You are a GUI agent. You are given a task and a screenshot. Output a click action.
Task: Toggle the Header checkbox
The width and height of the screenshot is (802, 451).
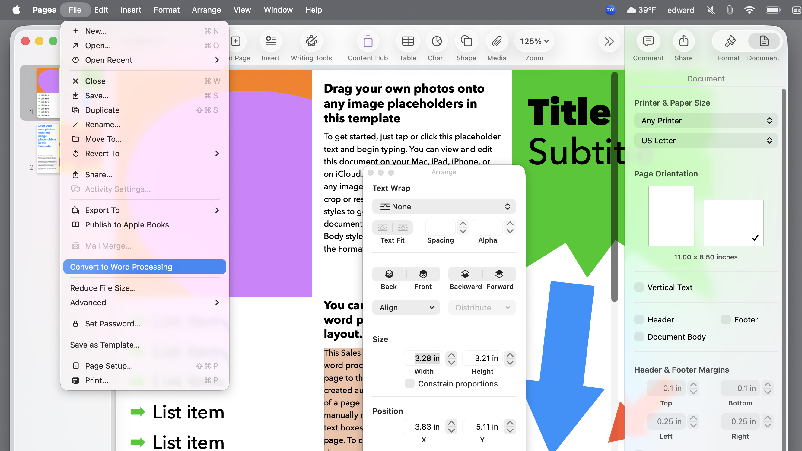tap(639, 320)
